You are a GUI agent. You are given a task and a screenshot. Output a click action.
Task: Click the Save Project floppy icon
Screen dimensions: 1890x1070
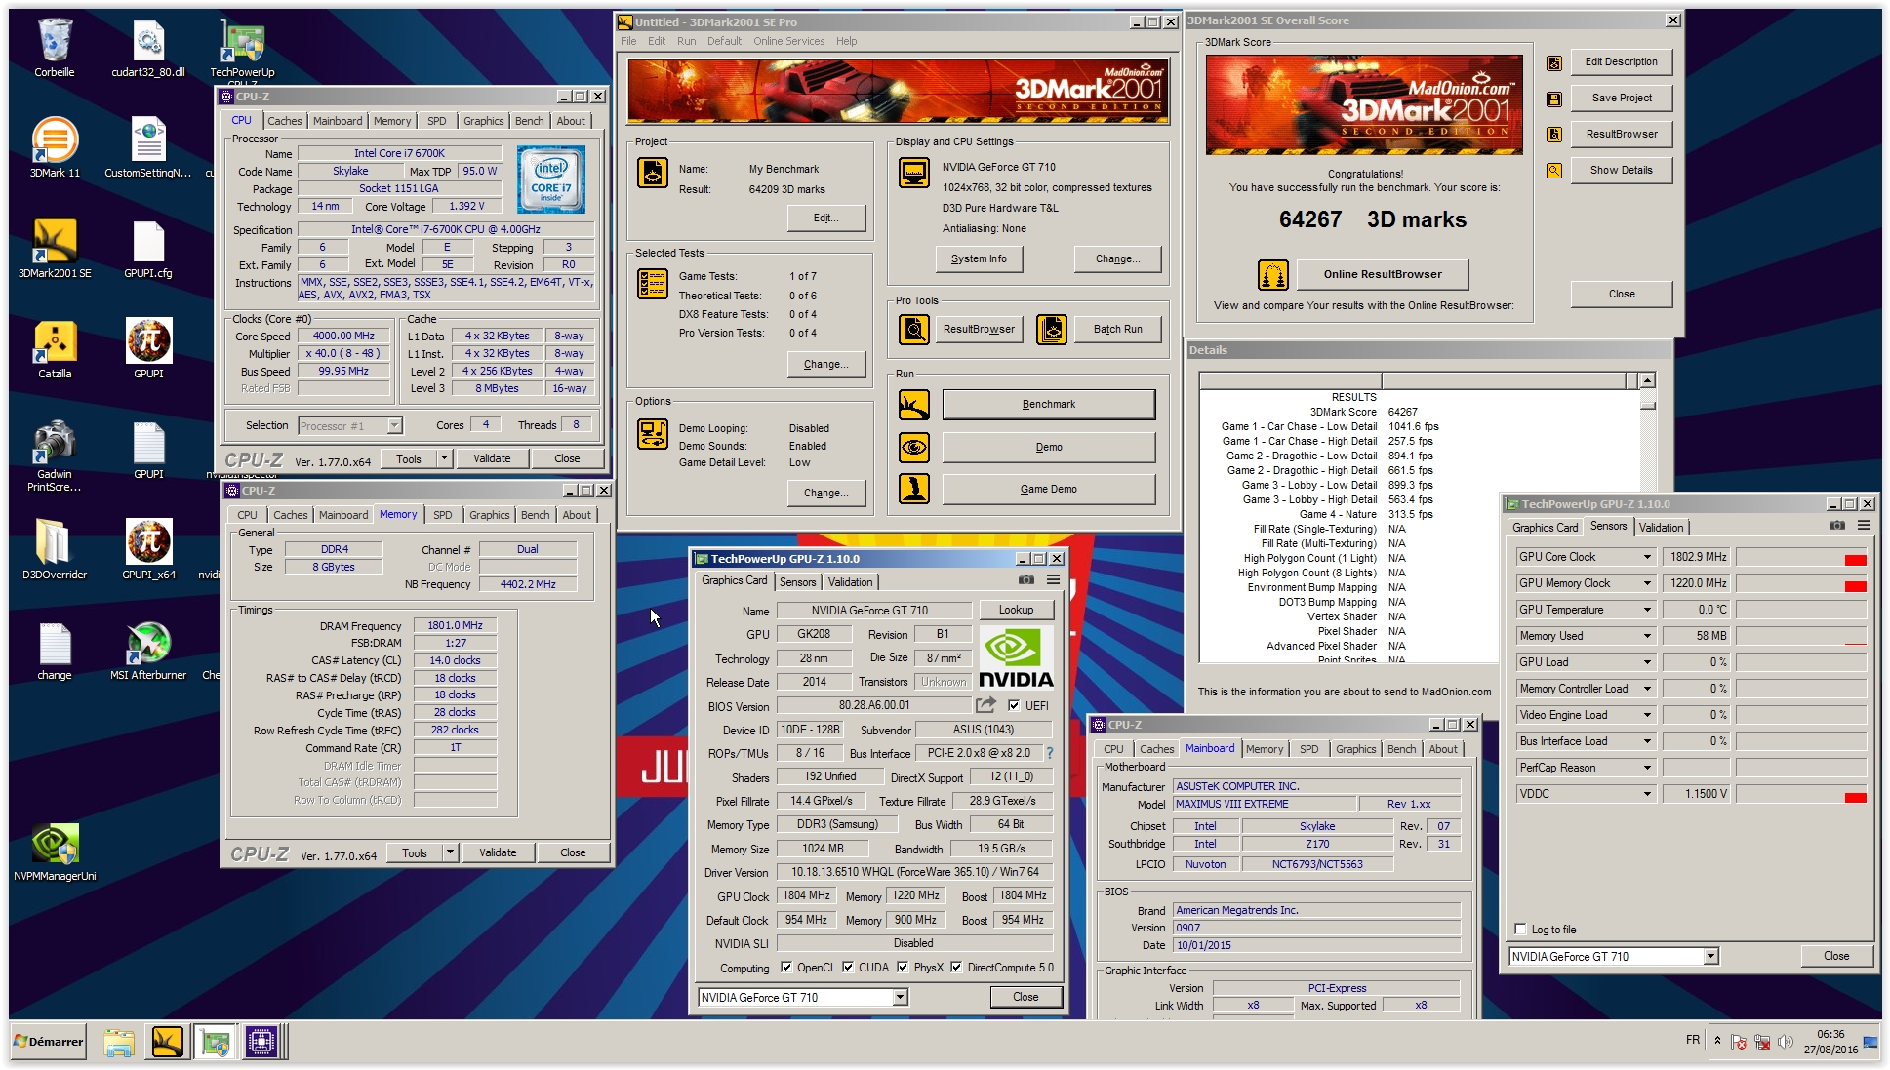(1554, 99)
